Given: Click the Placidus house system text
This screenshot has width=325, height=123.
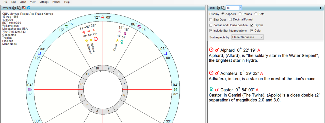Looking at the screenshot, I should [8, 41].
